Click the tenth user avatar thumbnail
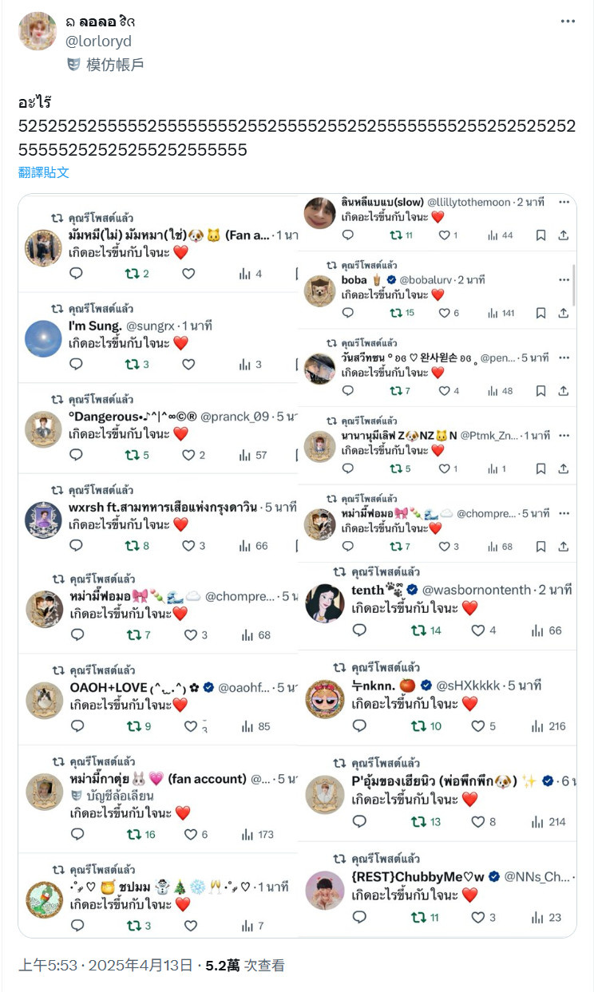594x992 pixels. pyautogui.click(x=325, y=604)
